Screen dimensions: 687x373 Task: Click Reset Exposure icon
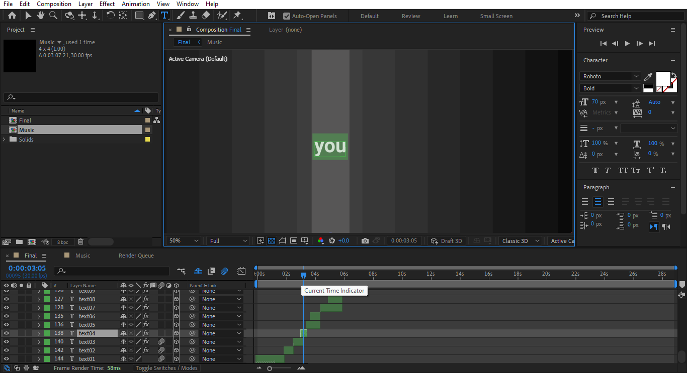coord(332,241)
